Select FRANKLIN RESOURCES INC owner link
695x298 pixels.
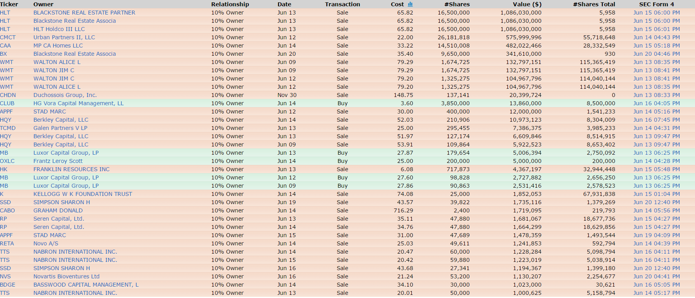[71, 169]
